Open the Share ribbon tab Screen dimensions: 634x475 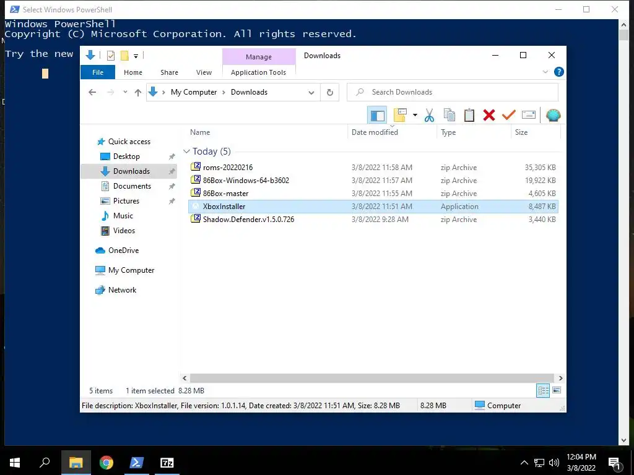(169, 72)
